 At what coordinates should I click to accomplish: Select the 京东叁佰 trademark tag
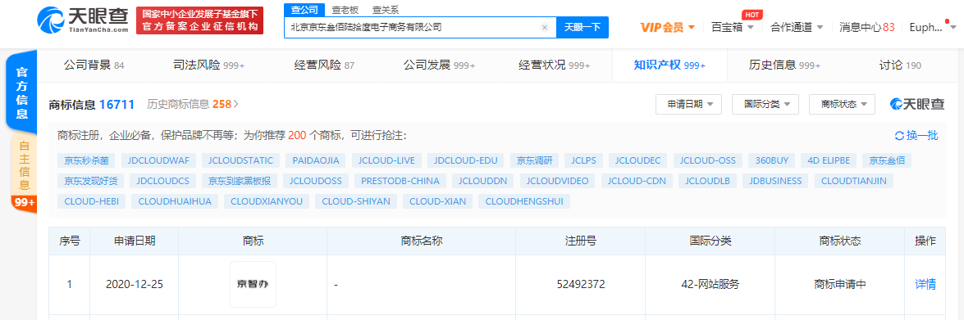coord(887,160)
